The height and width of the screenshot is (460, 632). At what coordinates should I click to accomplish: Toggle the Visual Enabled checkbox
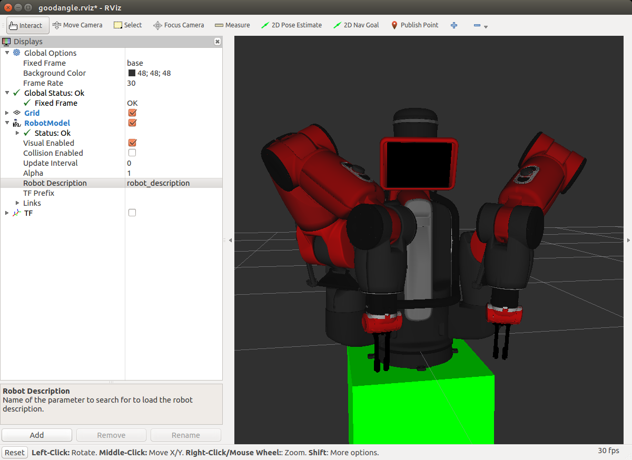pyautogui.click(x=132, y=143)
